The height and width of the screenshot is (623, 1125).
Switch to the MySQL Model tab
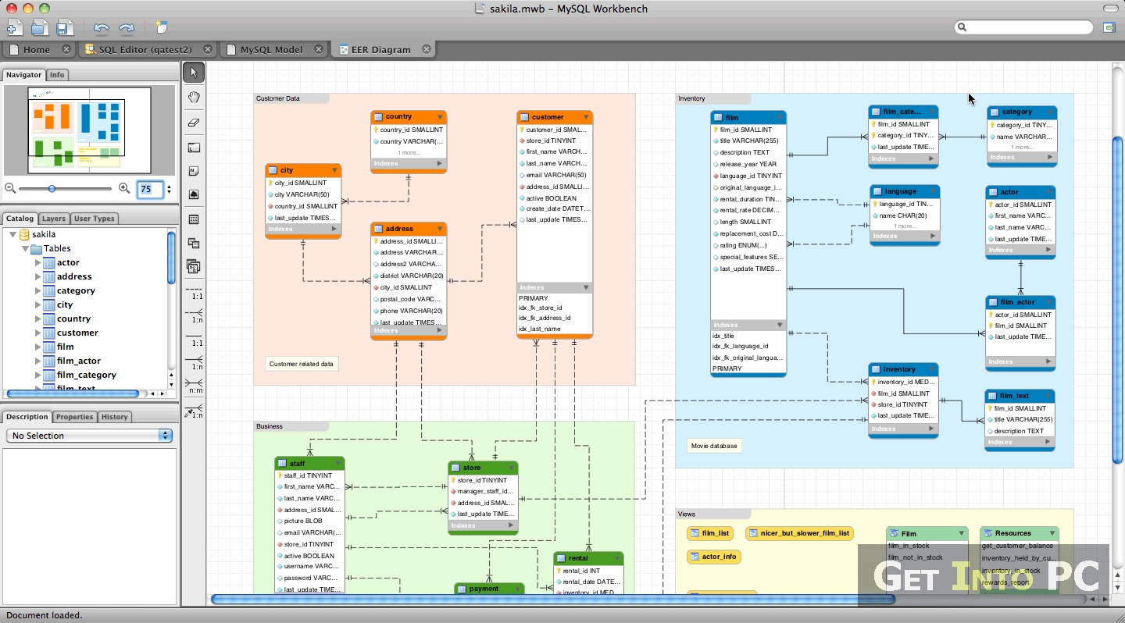271,49
